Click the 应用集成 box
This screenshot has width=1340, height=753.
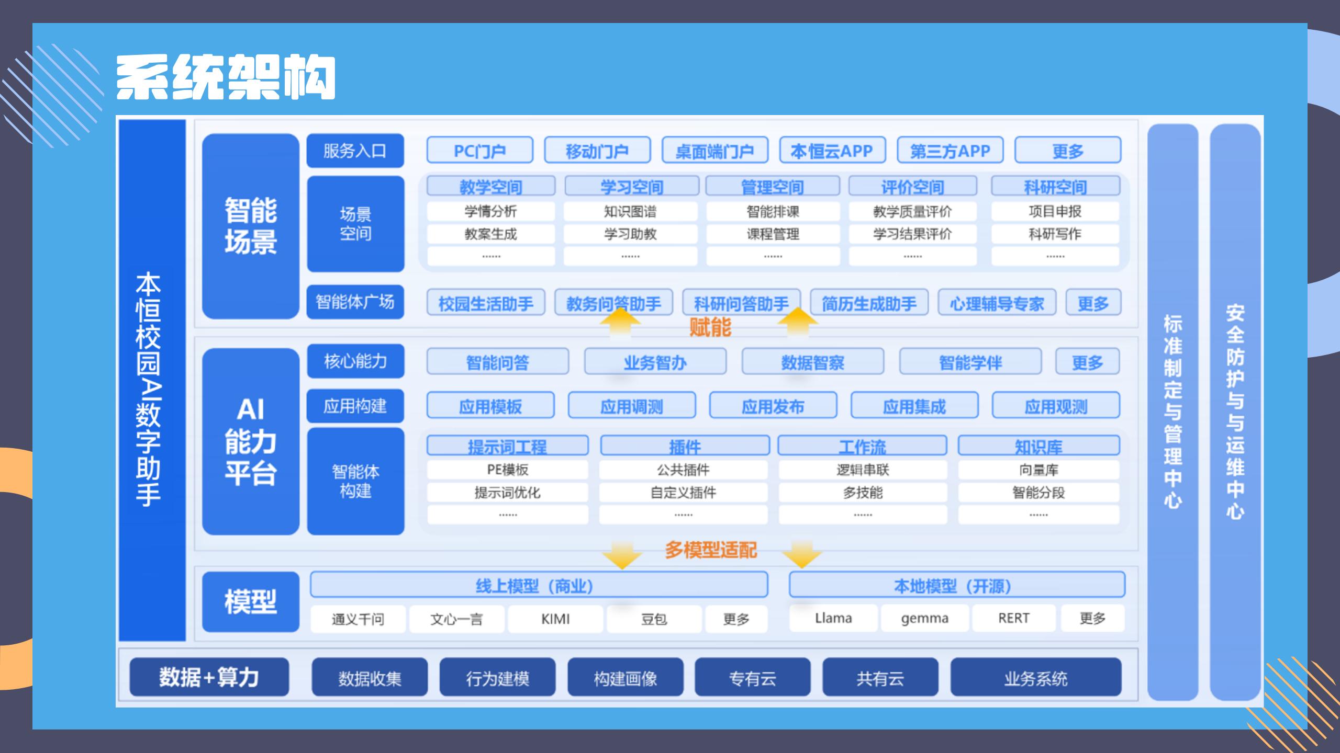pos(914,405)
